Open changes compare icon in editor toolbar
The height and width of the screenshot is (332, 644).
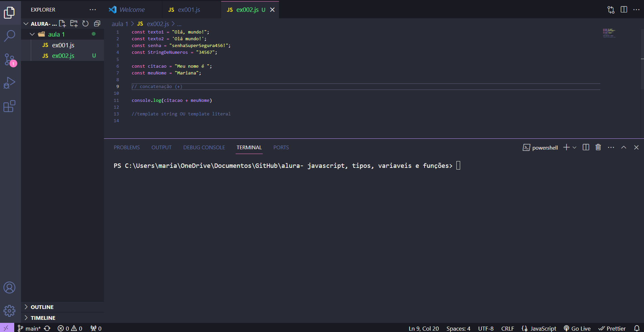(611, 10)
